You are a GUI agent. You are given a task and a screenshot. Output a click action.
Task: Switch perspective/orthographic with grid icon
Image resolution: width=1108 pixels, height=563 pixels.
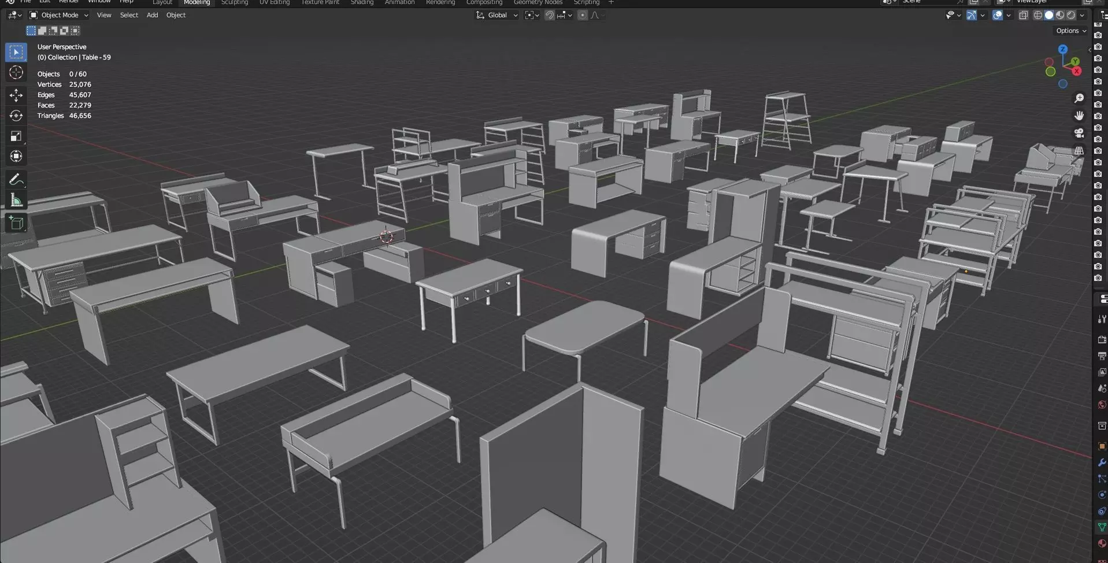[x=1079, y=151]
